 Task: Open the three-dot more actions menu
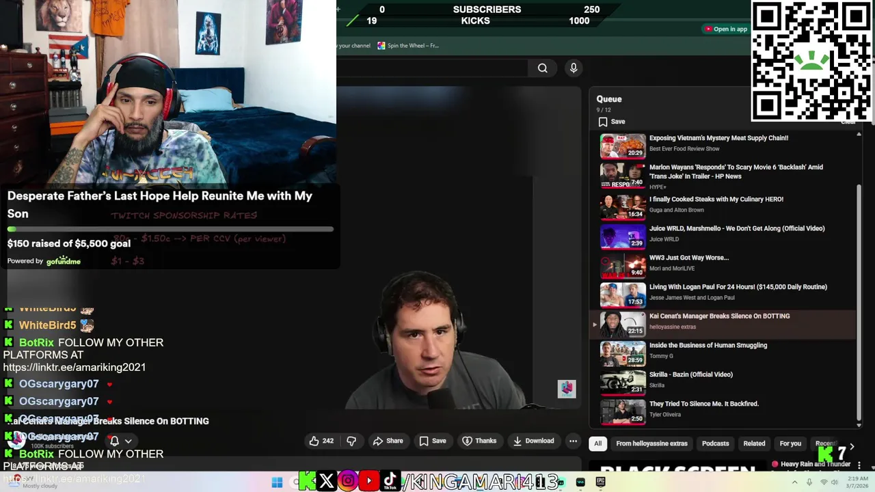coord(573,441)
